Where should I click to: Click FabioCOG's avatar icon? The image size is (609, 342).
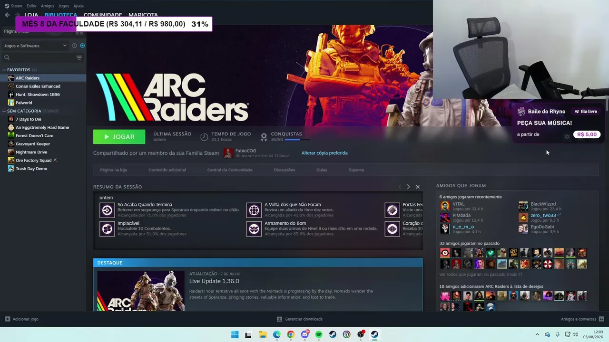tap(228, 153)
